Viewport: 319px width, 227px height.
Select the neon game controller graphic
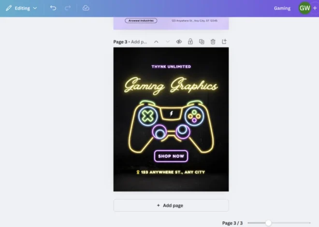coord(171,126)
